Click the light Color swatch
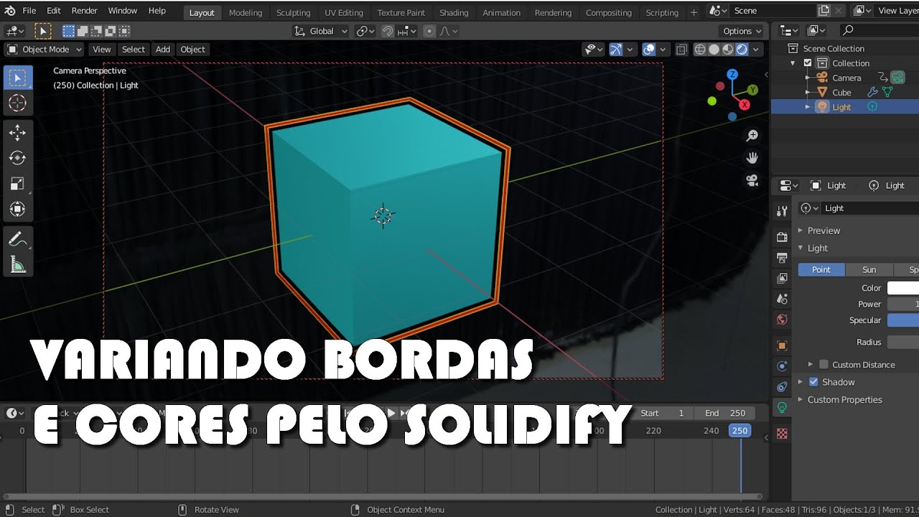The width and height of the screenshot is (919, 517). pos(903,288)
